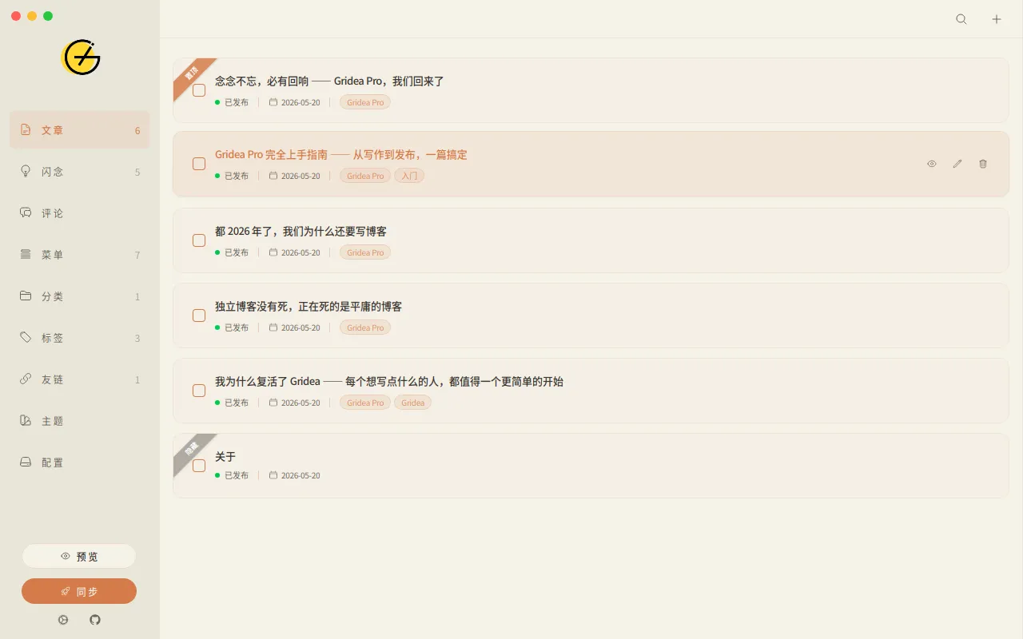Open the 闪念 section
The width and height of the screenshot is (1023, 639).
point(80,172)
